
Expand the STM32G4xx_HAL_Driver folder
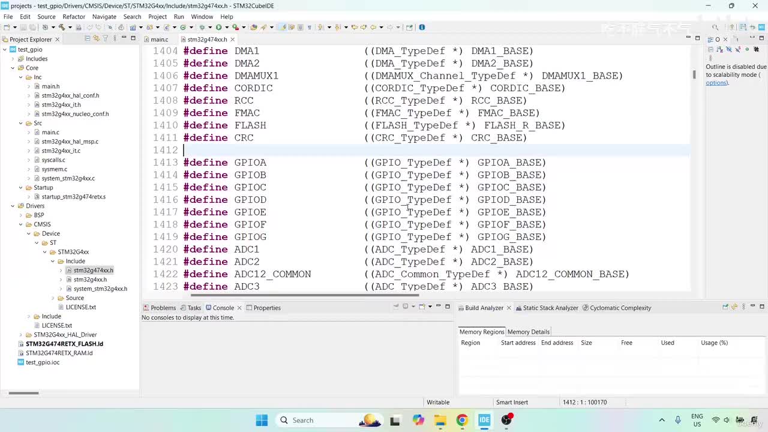coord(20,335)
